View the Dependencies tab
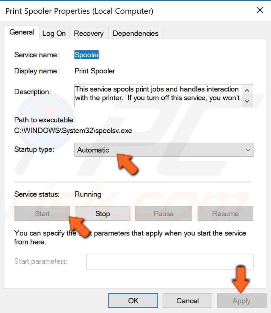This screenshot has height=313, width=271. pos(135,33)
